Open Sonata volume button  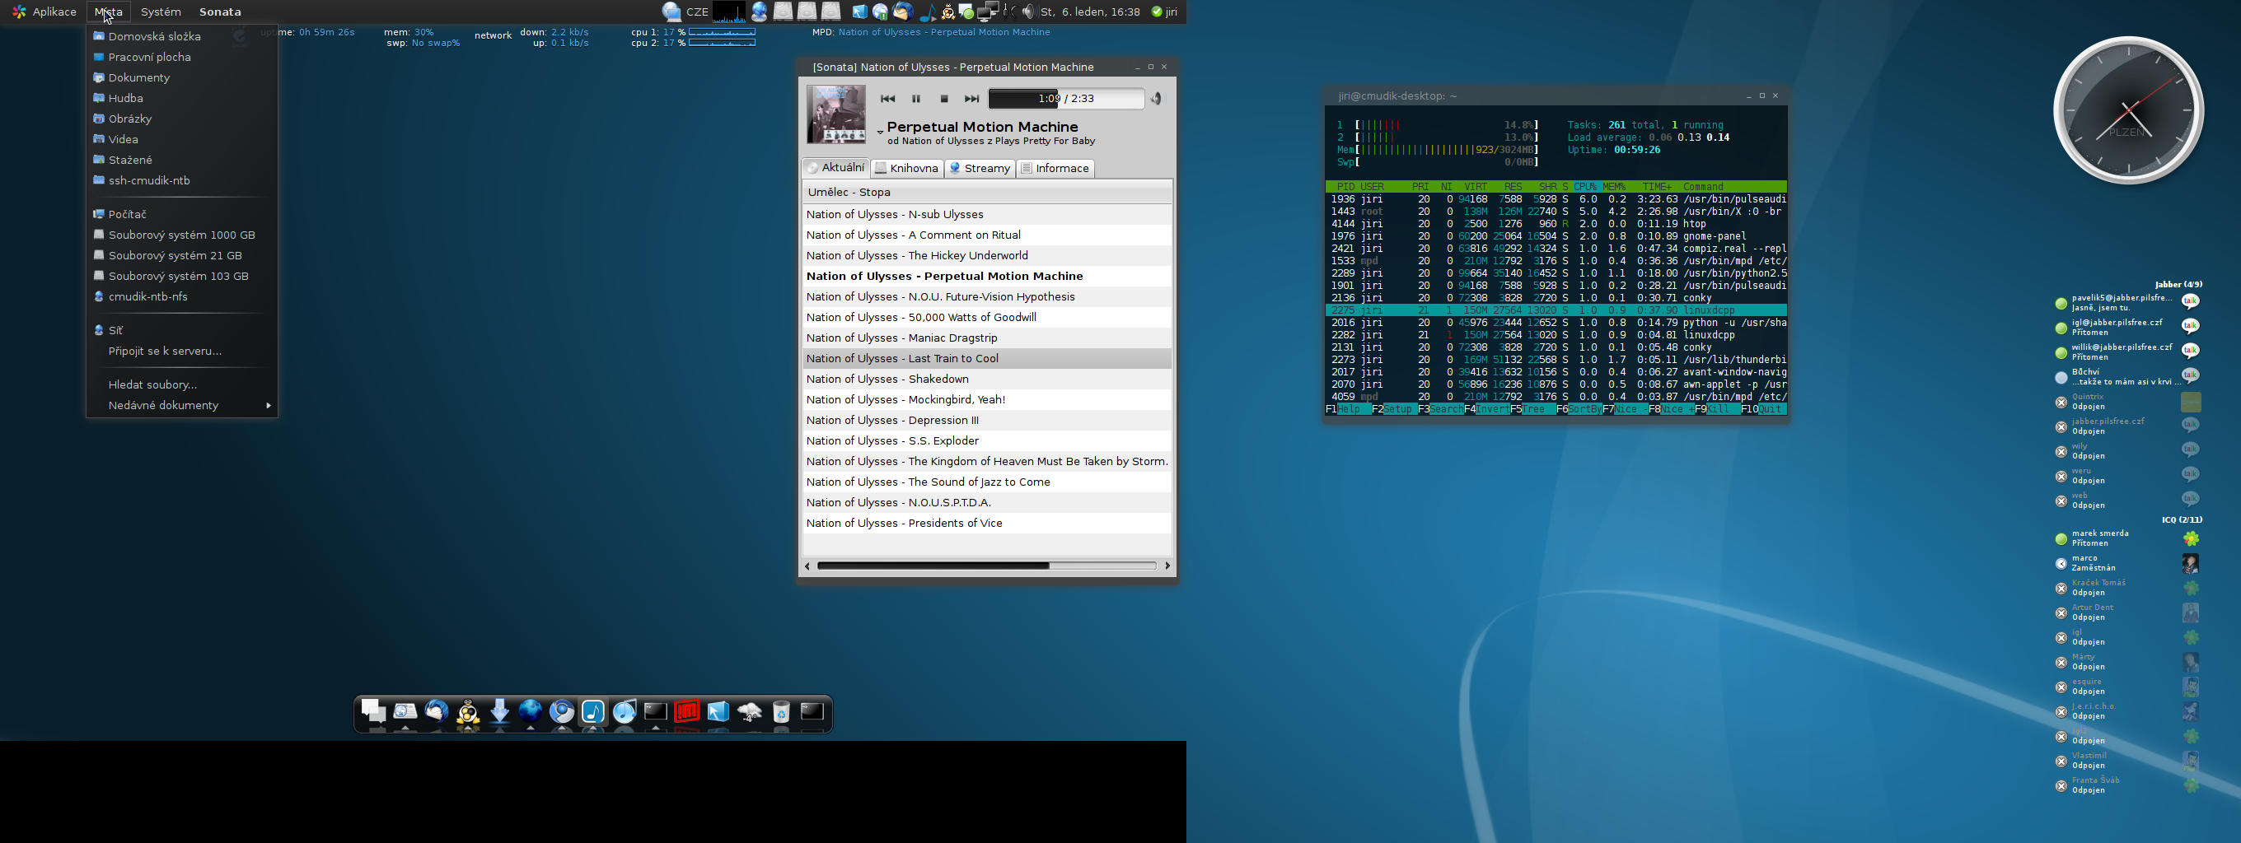(x=1156, y=99)
